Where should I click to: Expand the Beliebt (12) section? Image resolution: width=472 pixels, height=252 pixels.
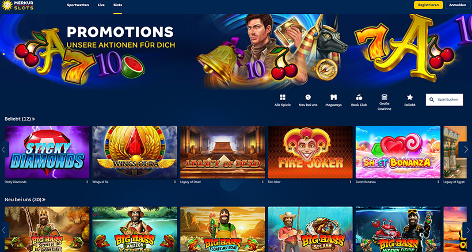click(20, 119)
